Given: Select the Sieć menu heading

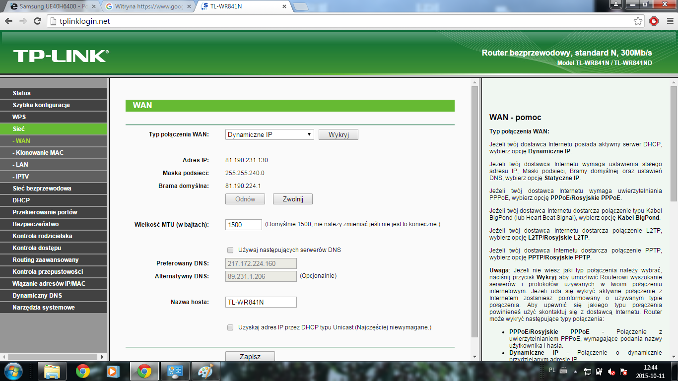Looking at the screenshot, I should (54, 129).
